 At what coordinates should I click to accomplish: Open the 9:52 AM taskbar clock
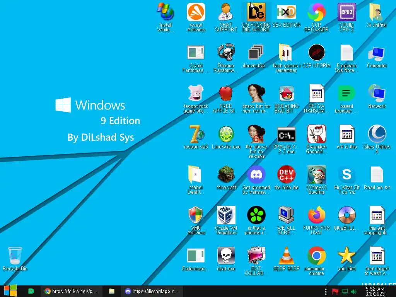click(x=375, y=291)
